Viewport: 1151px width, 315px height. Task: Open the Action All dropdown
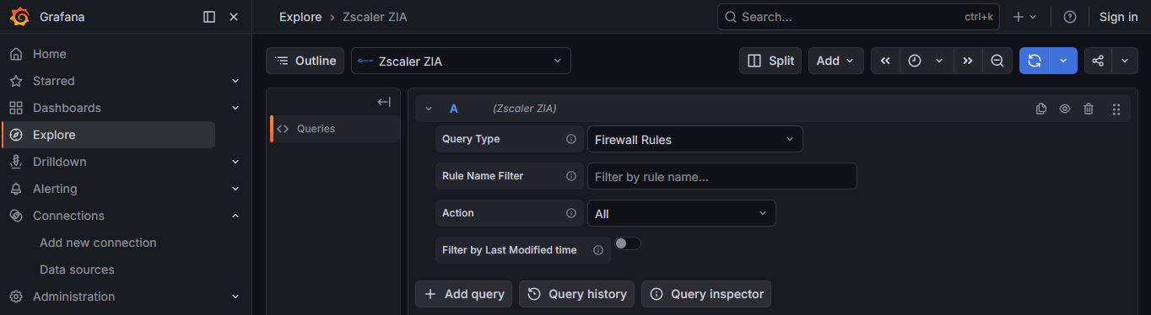coord(681,213)
